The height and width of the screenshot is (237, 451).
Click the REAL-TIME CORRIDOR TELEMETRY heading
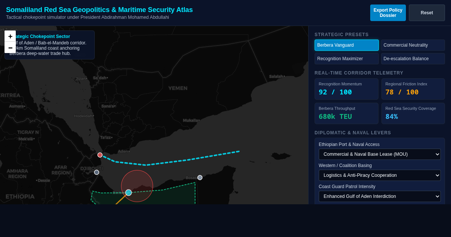click(359, 73)
